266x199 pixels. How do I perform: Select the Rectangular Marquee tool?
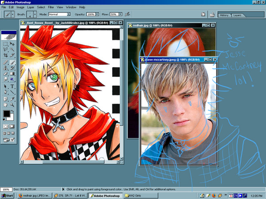pyautogui.click(x=5, y=44)
